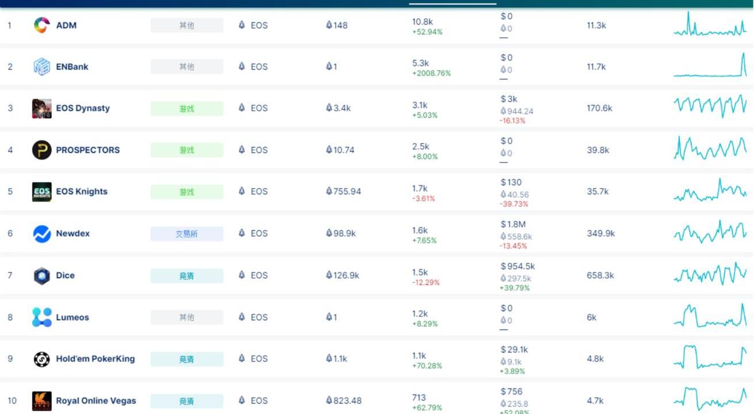
Task: Click rank number 7 in Dice row
Action: (x=10, y=275)
